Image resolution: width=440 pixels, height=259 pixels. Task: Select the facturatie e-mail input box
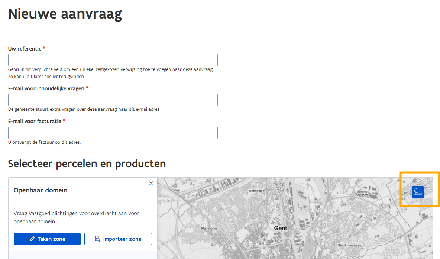click(113, 133)
